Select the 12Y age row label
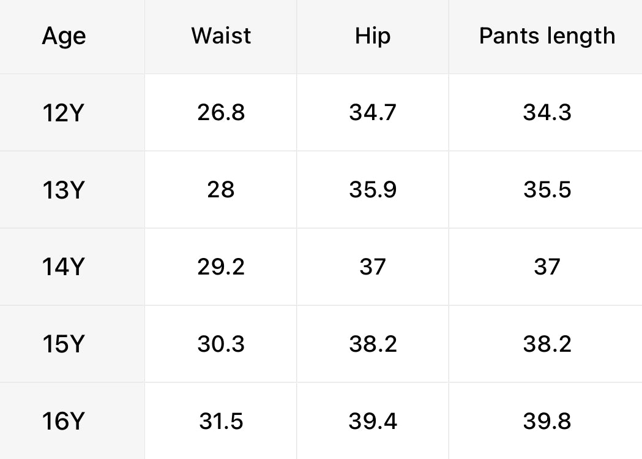The width and height of the screenshot is (642, 459). 64,113
